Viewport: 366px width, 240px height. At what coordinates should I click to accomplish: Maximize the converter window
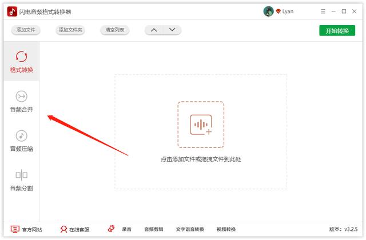(344, 11)
